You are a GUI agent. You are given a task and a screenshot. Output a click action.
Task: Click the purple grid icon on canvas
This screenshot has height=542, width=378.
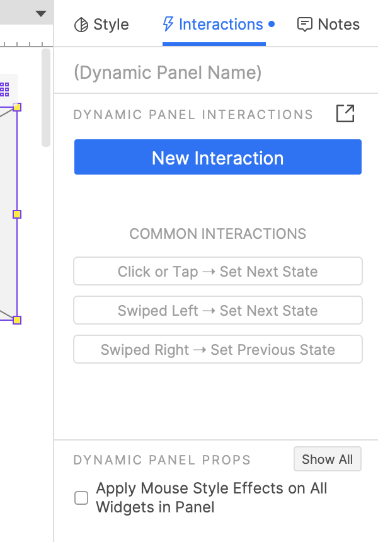(4, 89)
